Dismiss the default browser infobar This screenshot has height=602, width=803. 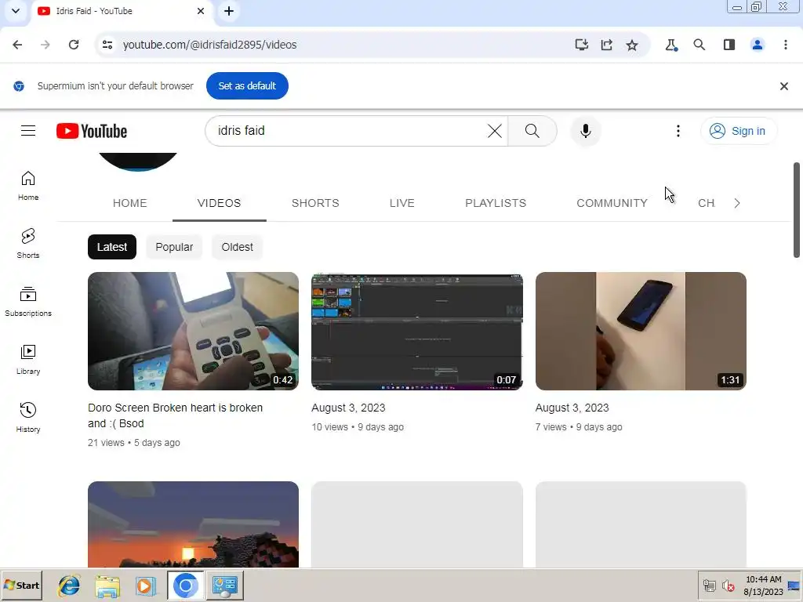pyautogui.click(x=783, y=86)
